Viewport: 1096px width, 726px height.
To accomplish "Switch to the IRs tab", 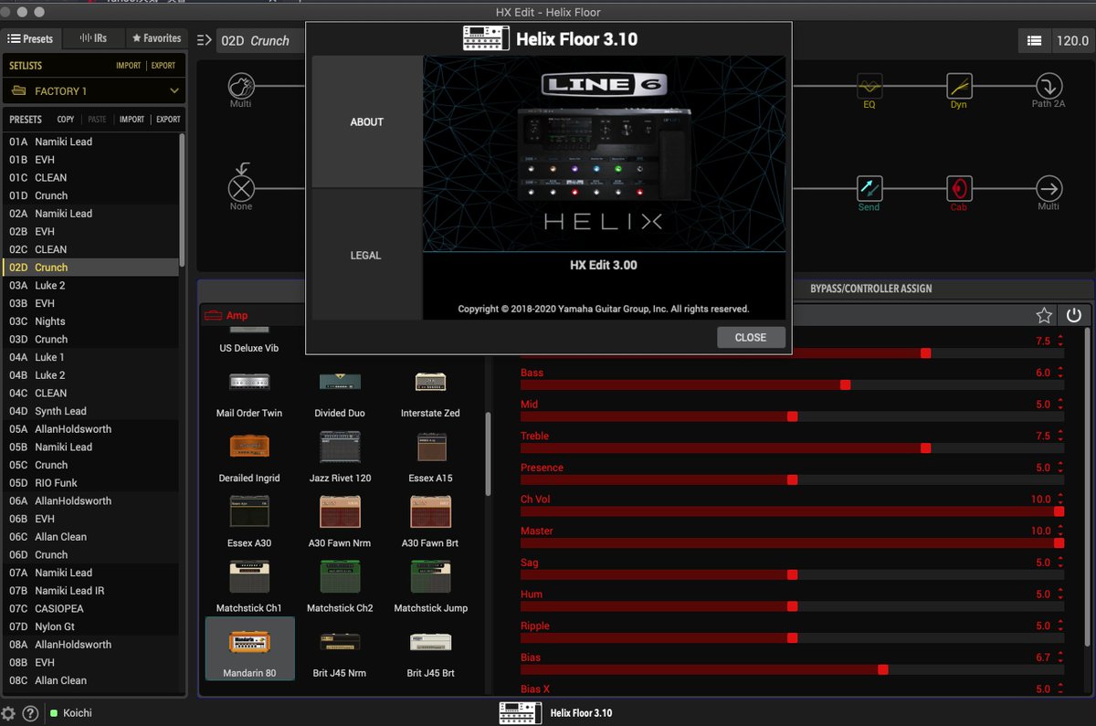I will tap(92, 38).
